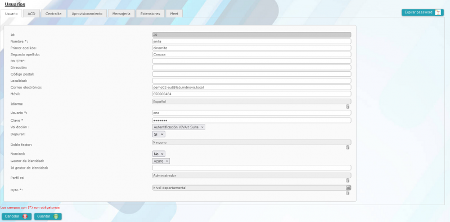Clear the Idioma field with trash icon
Image resolution: width=450 pixels, height=222 pixels.
click(x=348, y=107)
